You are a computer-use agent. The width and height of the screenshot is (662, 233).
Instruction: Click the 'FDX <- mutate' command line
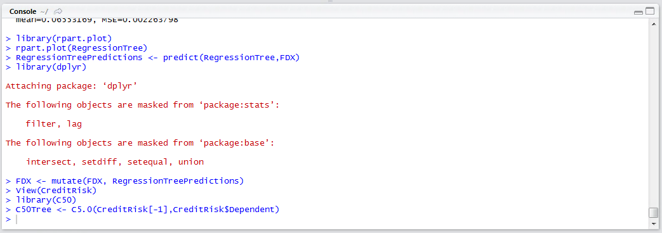(125, 181)
